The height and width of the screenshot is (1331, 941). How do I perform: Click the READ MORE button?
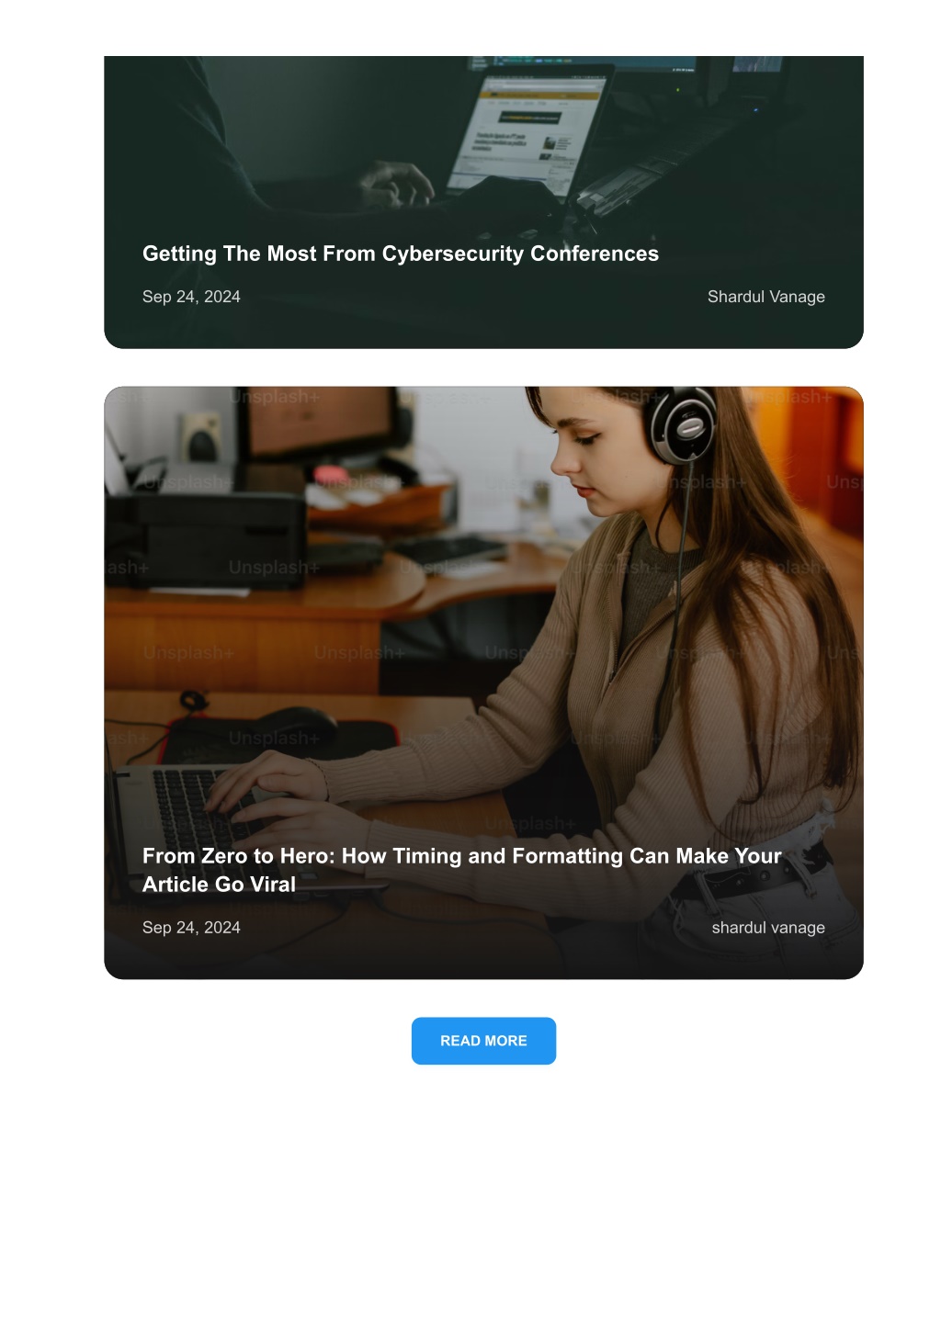(483, 1041)
